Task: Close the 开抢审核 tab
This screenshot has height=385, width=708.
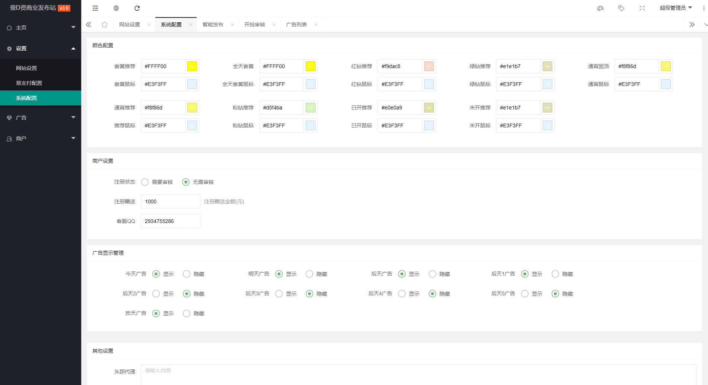Action: click(x=274, y=25)
